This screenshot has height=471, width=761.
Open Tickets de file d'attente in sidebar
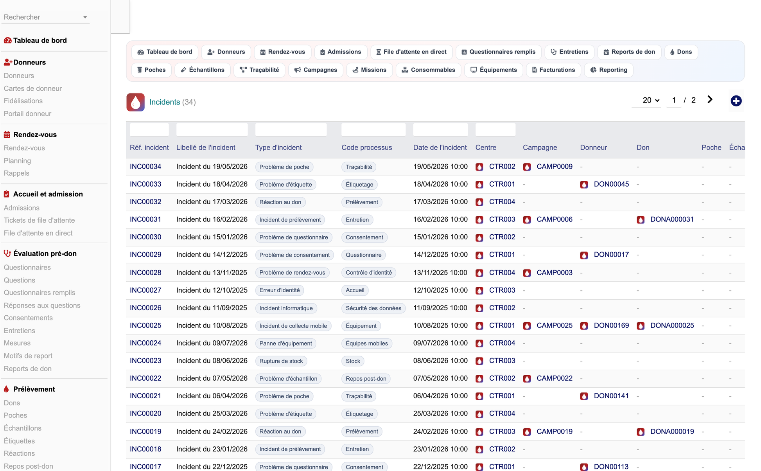39,220
